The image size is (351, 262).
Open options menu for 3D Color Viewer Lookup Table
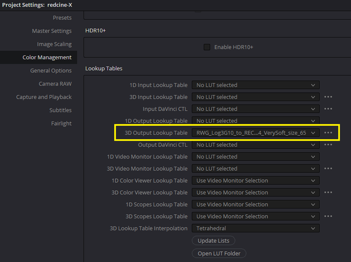coord(328,192)
